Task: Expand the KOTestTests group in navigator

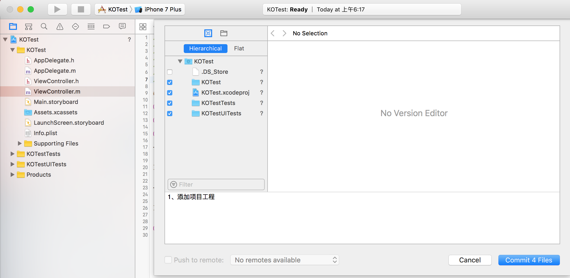Action: point(12,154)
